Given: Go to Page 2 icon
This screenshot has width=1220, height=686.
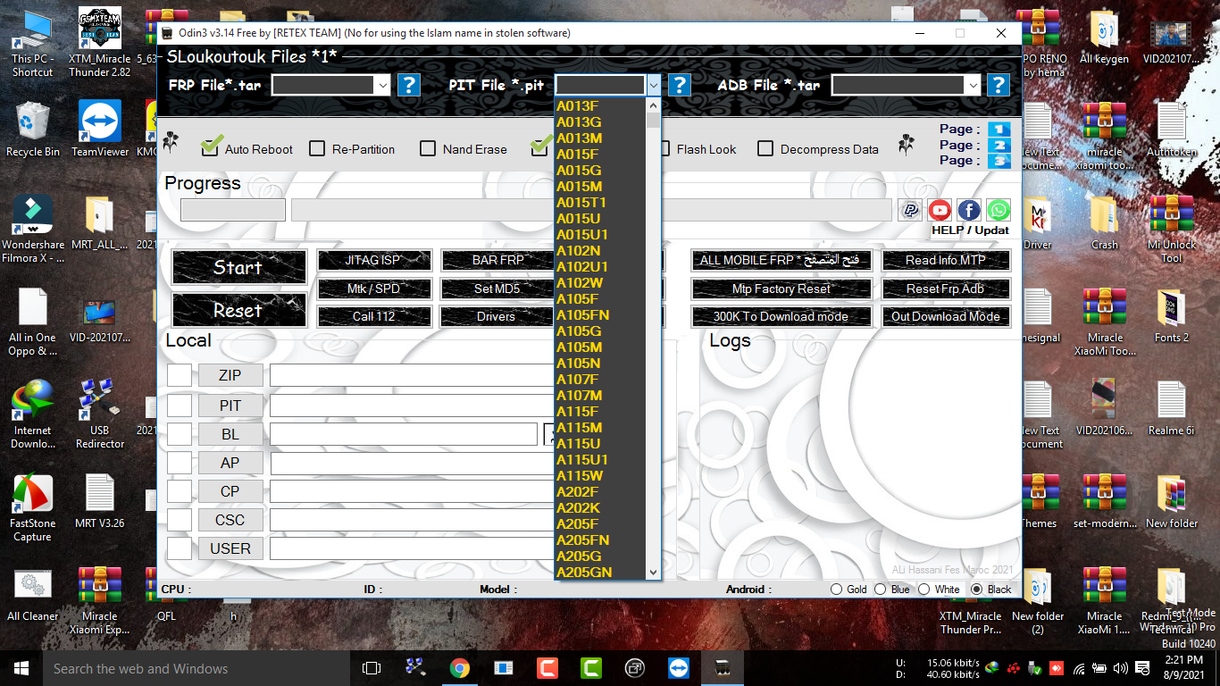Looking at the screenshot, I should pos(999,145).
